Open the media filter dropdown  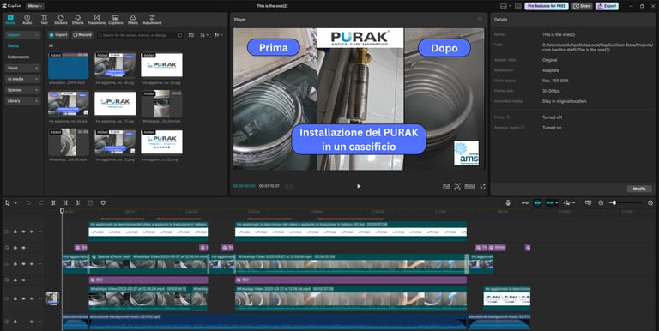click(219, 35)
